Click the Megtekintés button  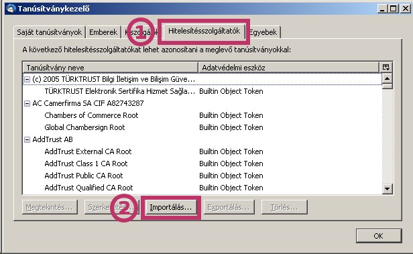tap(50, 207)
